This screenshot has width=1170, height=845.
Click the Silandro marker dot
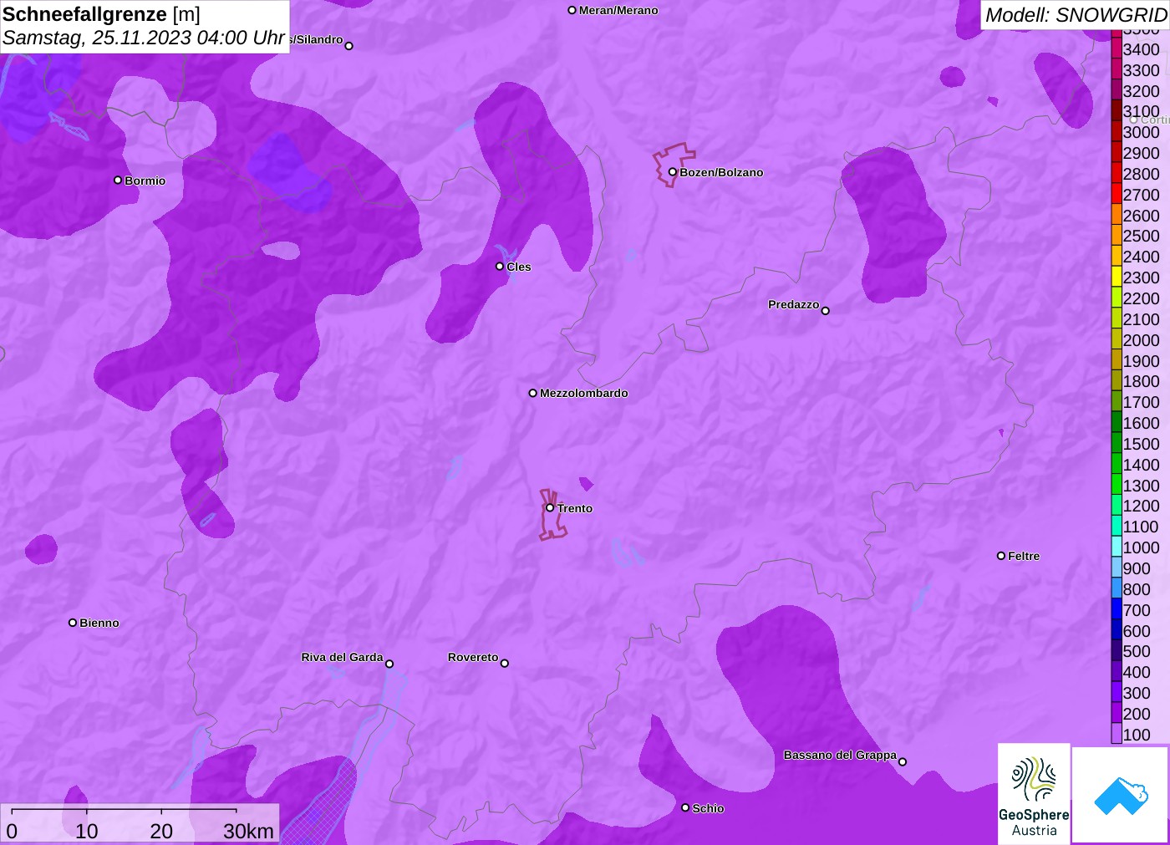click(x=349, y=46)
